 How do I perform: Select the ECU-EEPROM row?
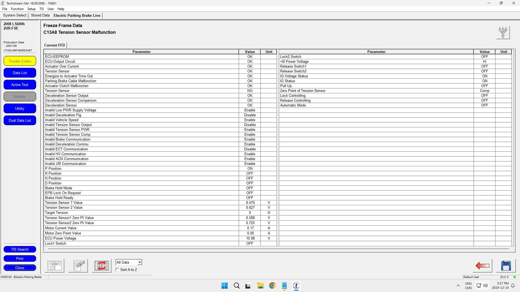[160, 57]
